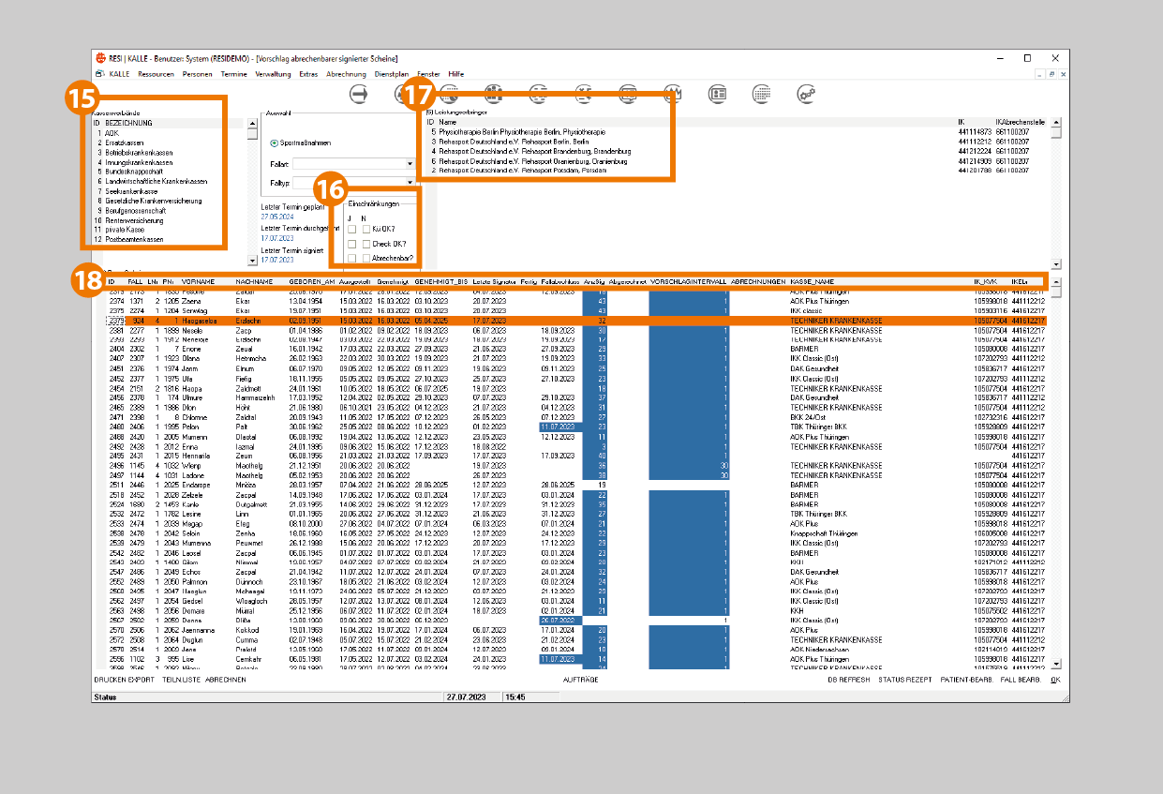
Task: Select the Sportmaßnahmen radio button
Action: [275, 143]
